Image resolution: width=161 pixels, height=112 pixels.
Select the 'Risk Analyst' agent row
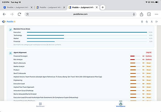pos(83,60)
